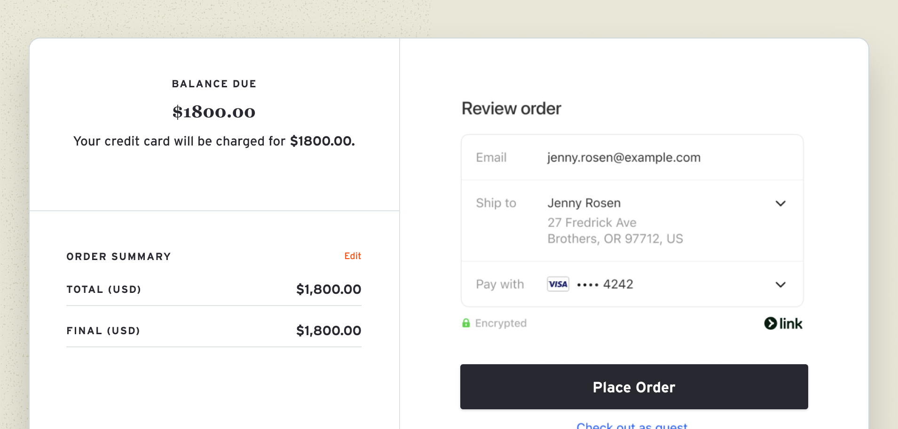Click the jenny.rosen@example.com email field
The height and width of the screenshot is (429, 898).
click(623, 157)
